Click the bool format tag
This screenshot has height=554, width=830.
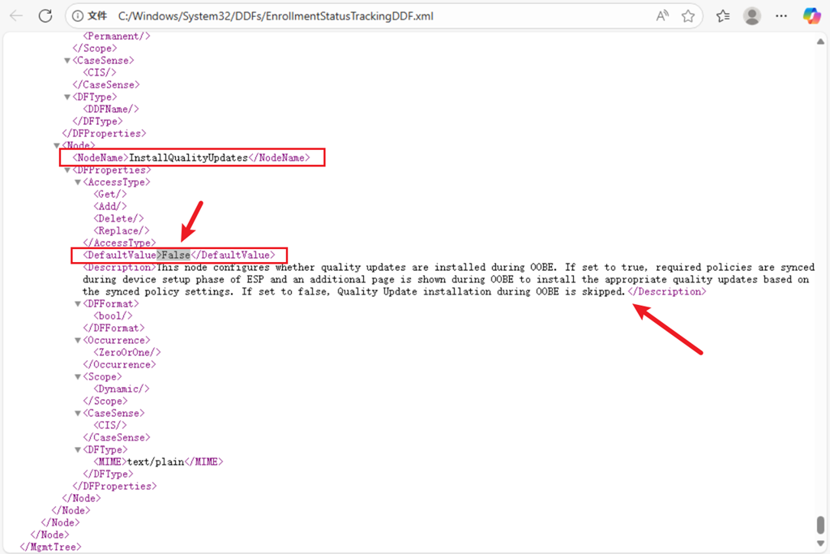tap(113, 316)
